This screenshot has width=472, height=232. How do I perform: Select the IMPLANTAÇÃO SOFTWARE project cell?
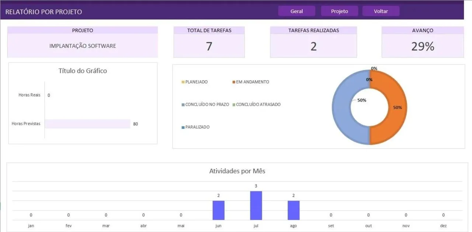(x=83, y=46)
